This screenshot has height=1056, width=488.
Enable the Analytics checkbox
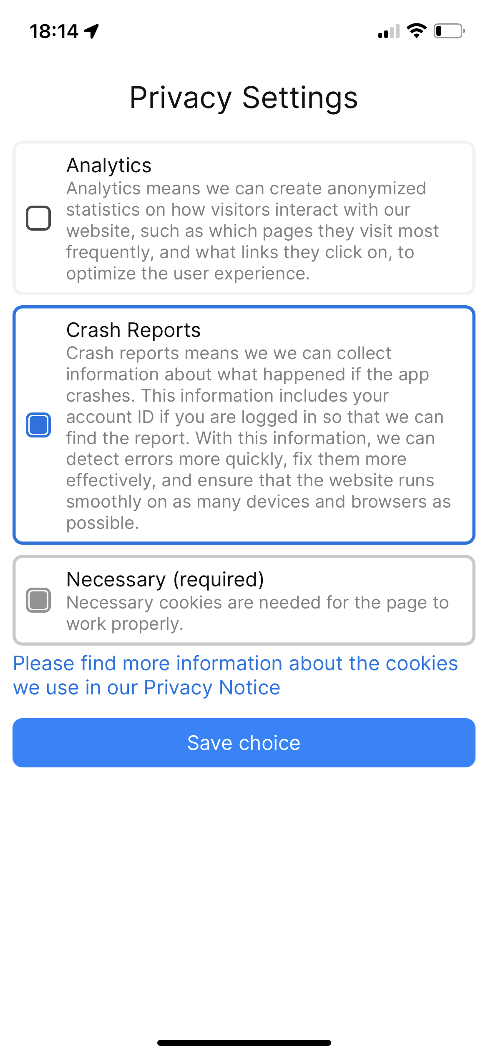(38, 218)
